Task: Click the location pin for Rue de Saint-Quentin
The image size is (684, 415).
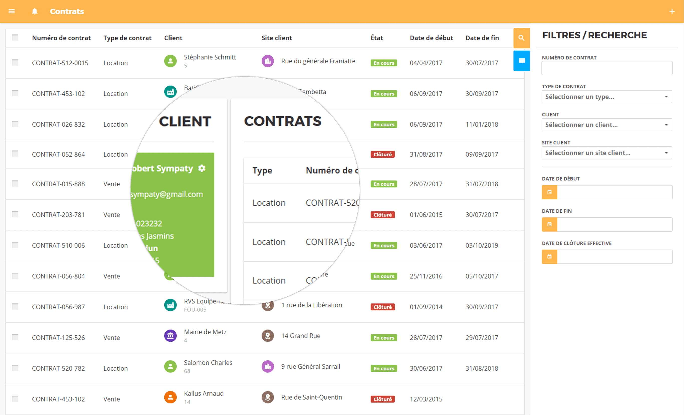Action: coord(268,397)
